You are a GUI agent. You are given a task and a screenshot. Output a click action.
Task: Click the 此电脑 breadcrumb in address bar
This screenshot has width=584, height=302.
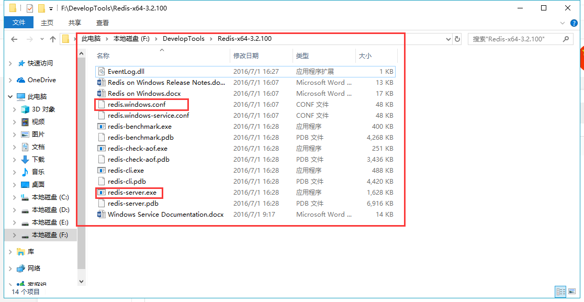point(91,39)
